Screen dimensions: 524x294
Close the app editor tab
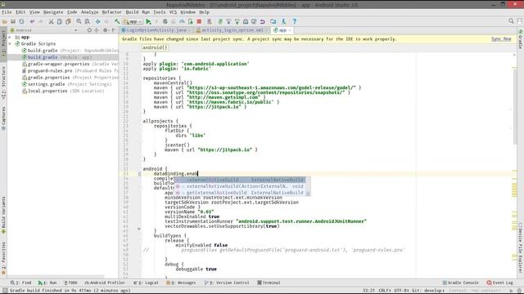pyautogui.click(x=290, y=30)
